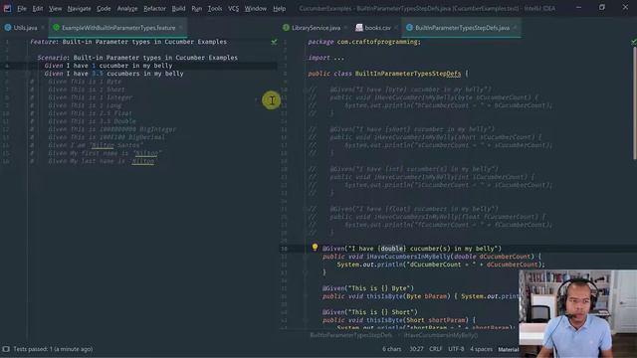Close the Utils.java tab

tap(43, 28)
